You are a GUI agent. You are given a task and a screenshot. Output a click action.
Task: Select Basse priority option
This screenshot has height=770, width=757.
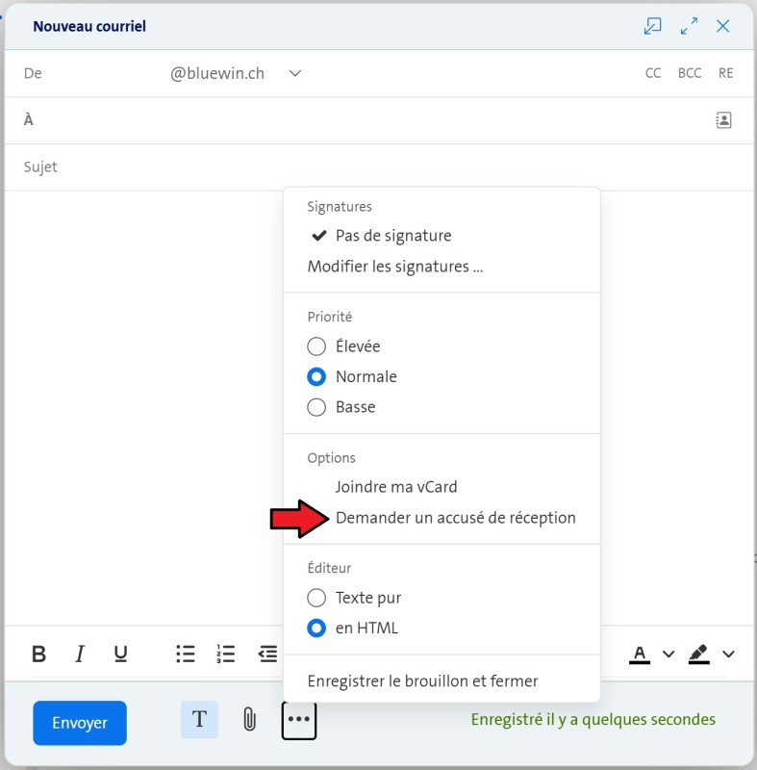(316, 407)
